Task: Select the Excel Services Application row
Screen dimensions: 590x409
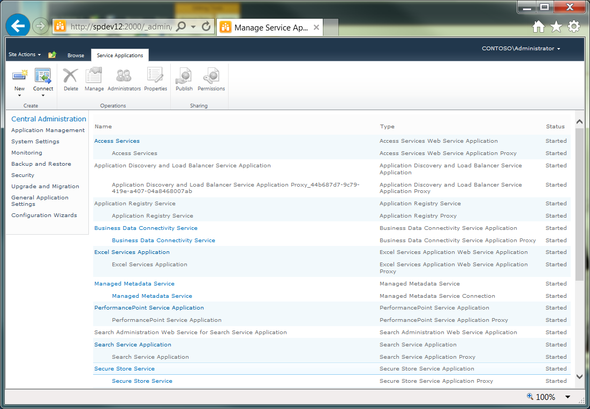Action: 132,252
